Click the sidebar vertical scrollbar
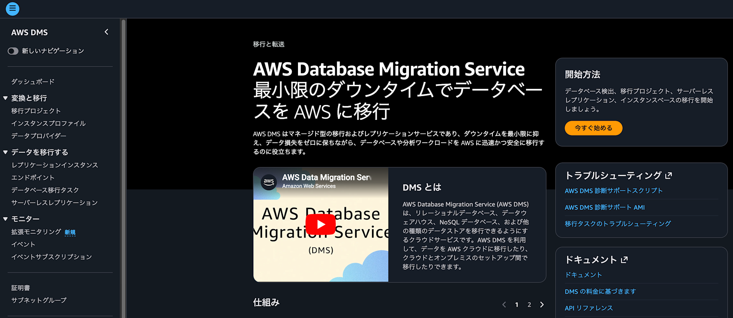 point(124,168)
